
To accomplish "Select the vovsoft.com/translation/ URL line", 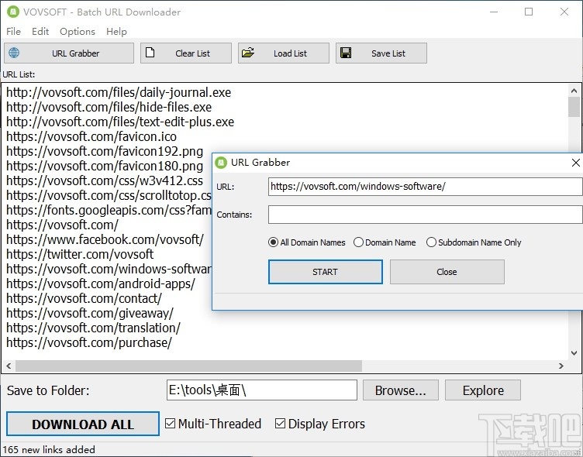I will point(93,328).
